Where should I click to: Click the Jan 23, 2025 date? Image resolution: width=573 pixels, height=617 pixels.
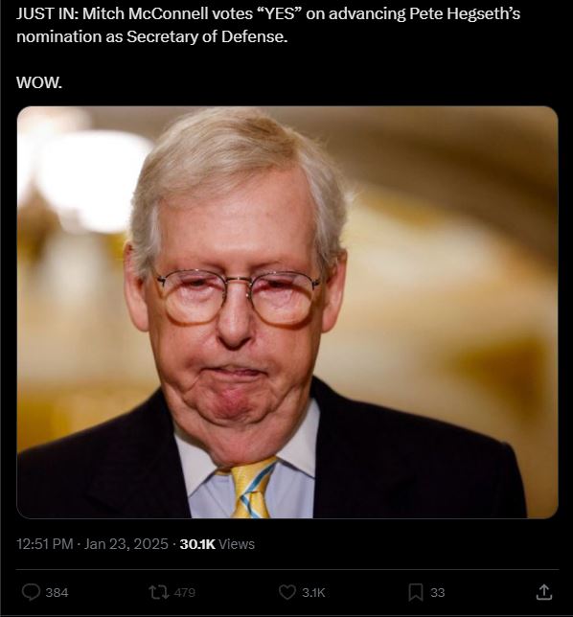[x=126, y=544]
